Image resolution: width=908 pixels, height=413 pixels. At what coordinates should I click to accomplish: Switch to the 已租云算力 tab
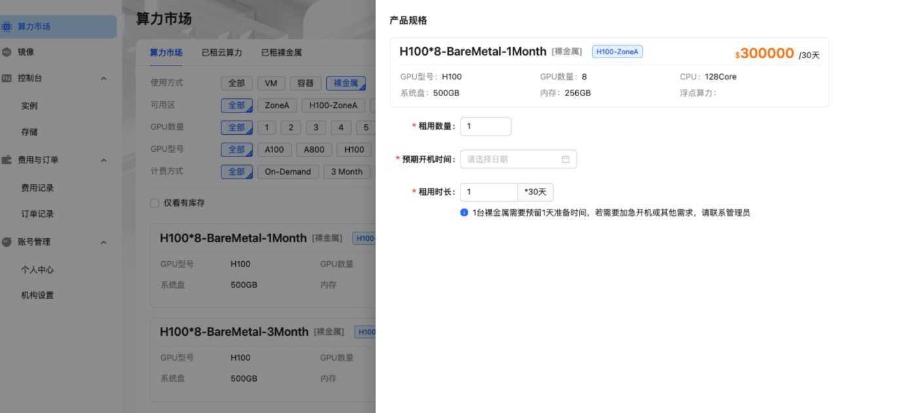click(x=221, y=53)
